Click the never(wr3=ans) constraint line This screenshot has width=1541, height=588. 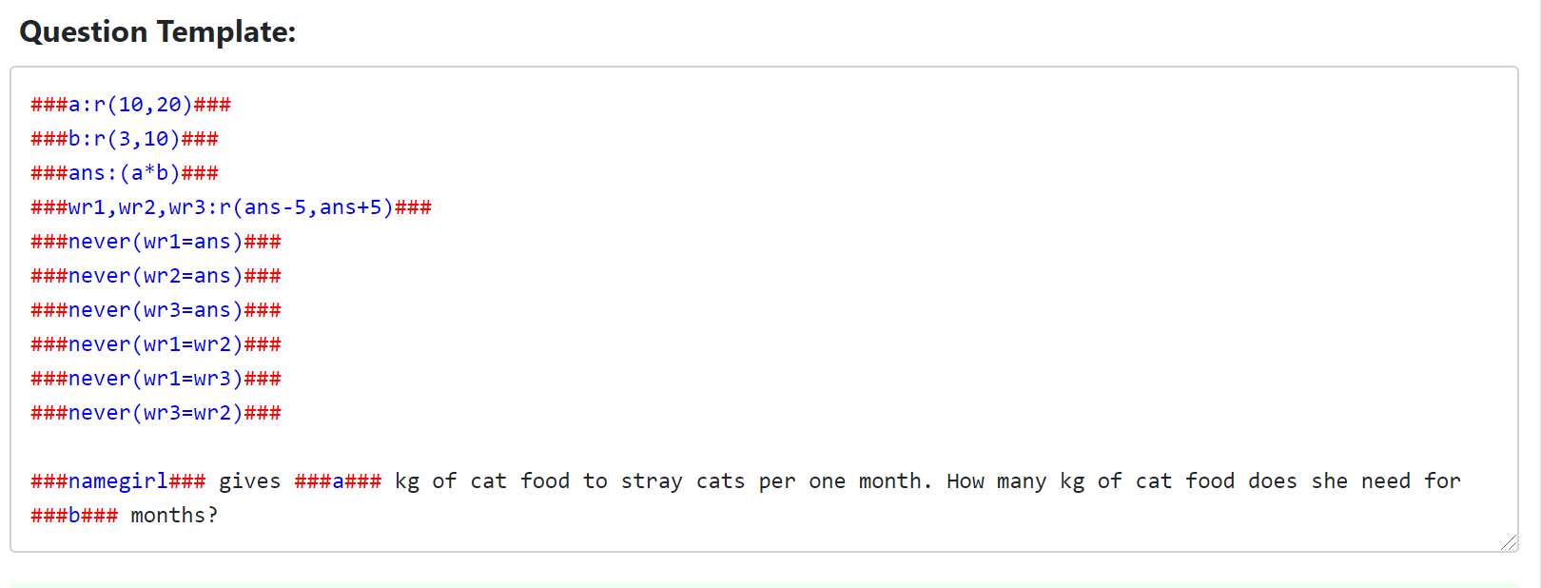point(156,310)
